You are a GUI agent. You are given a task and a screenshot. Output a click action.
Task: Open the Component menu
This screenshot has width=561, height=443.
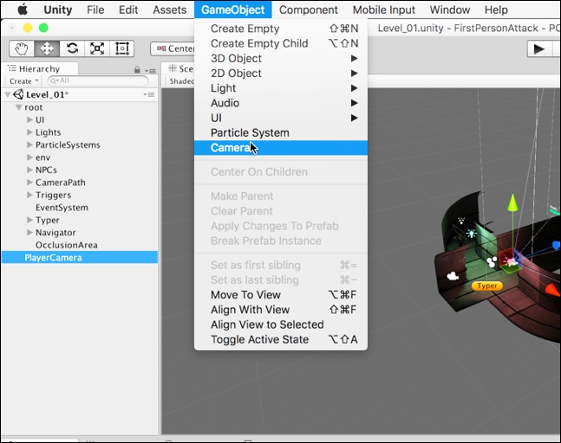(309, 10)
